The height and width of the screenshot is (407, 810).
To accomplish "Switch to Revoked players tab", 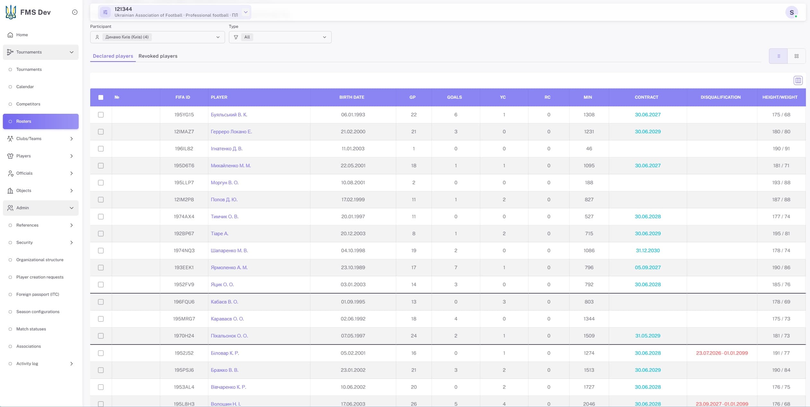I will click(x=158, y=56).
